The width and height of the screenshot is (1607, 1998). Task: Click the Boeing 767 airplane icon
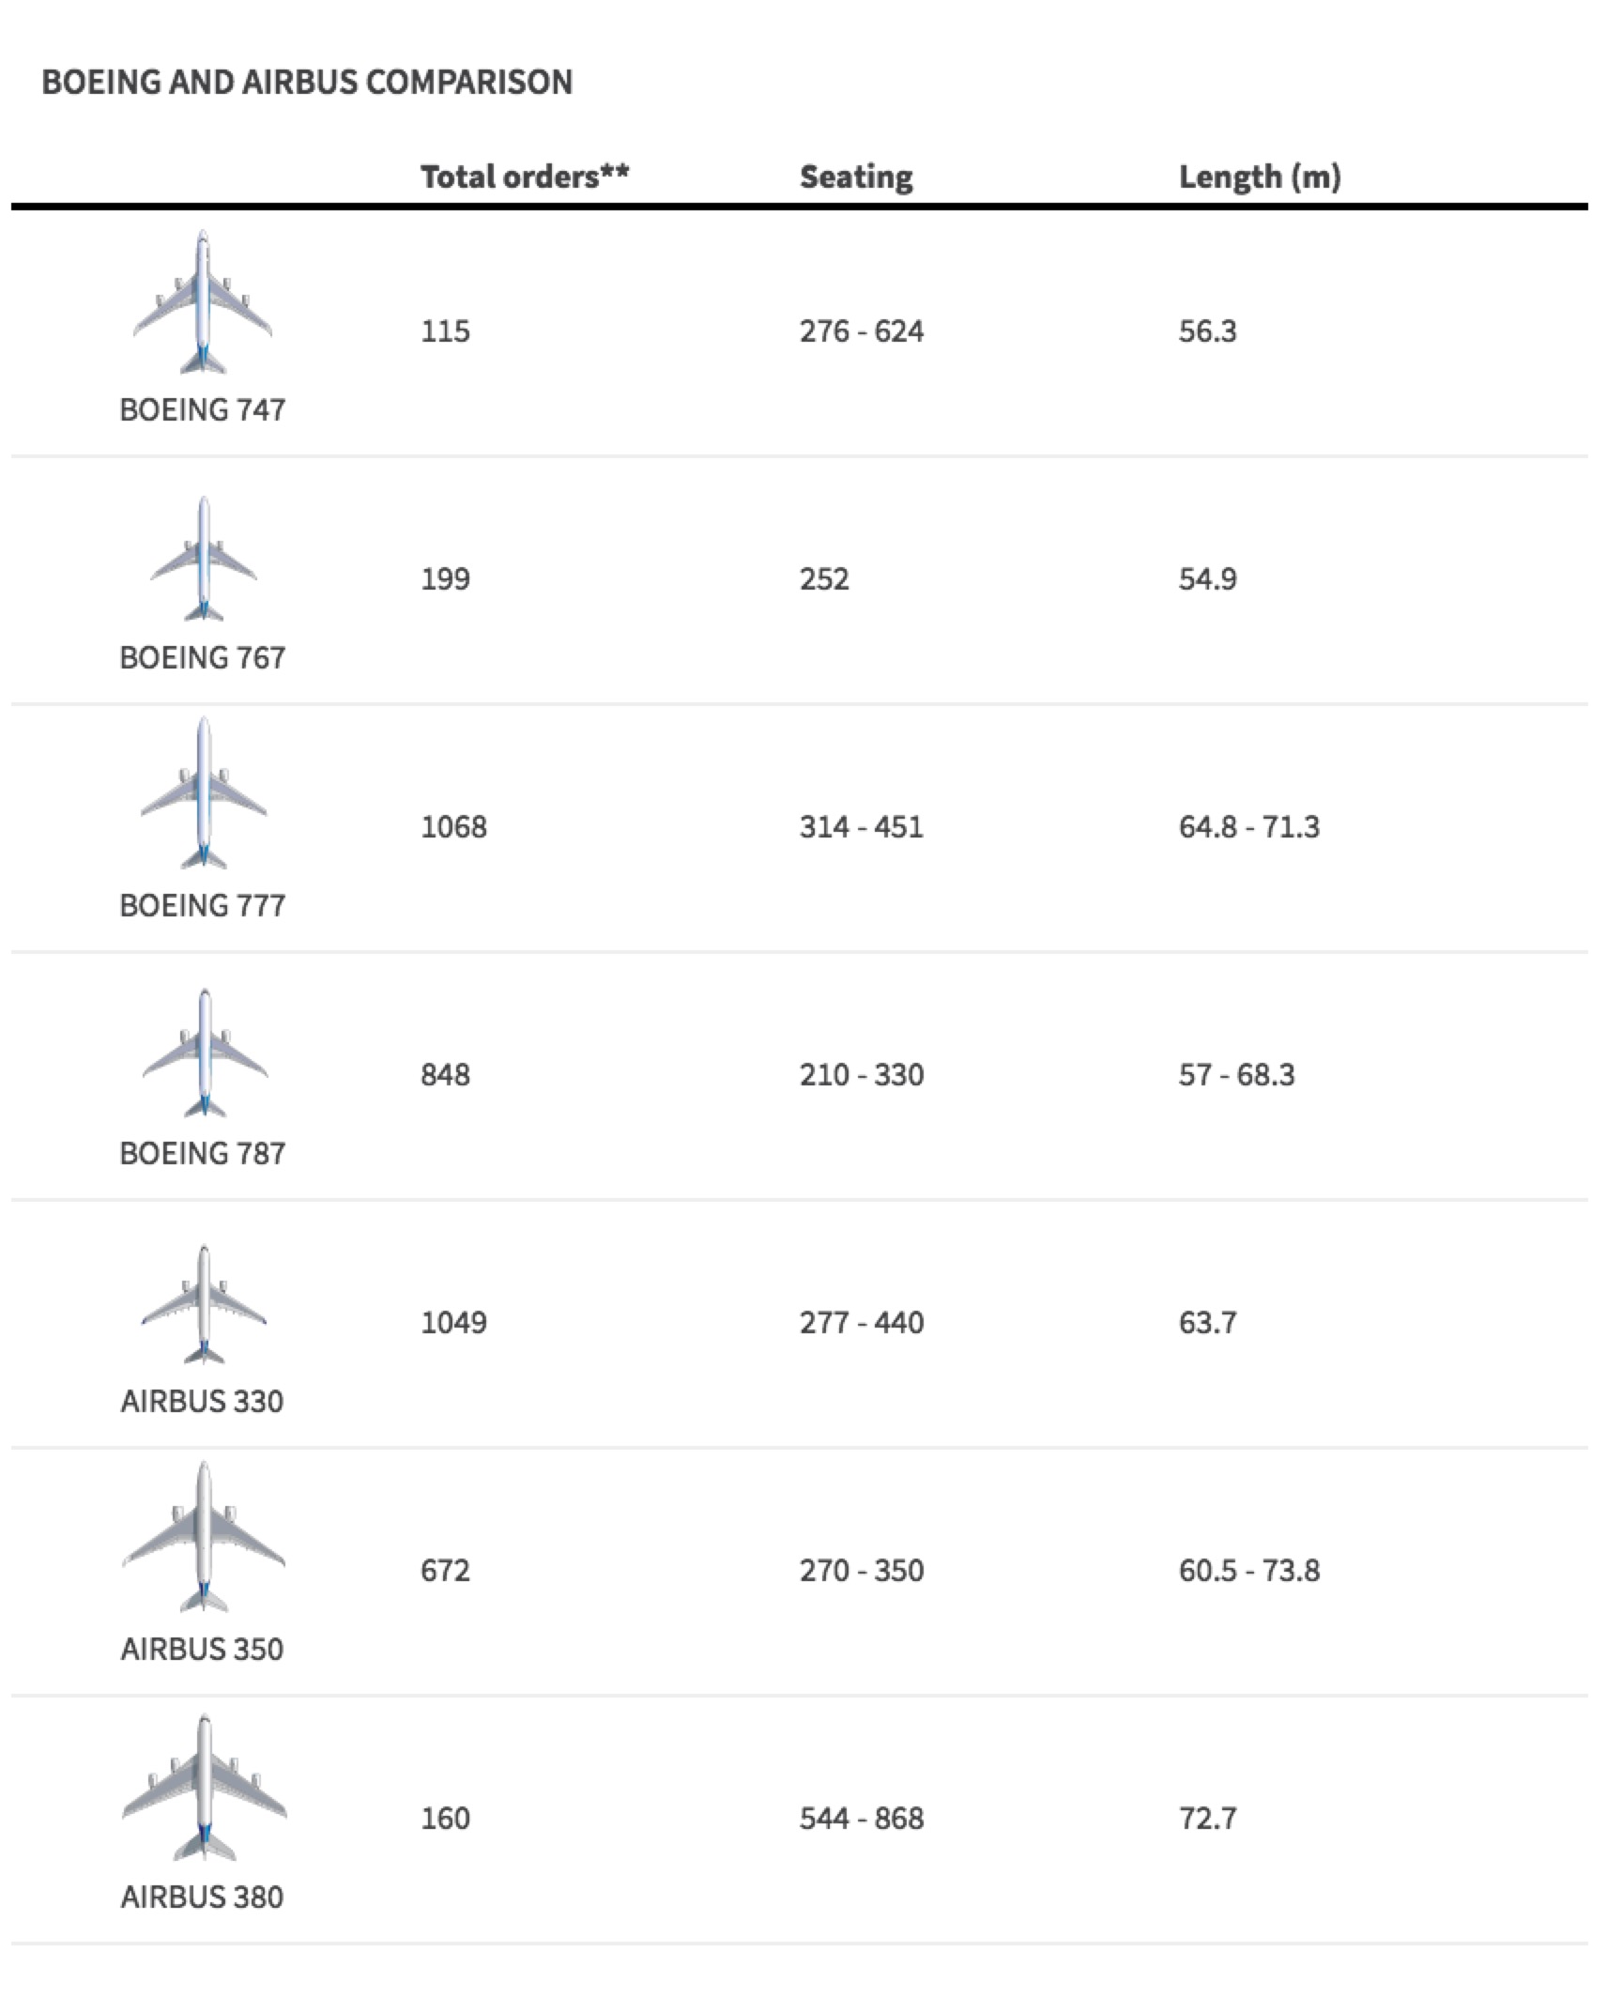[204, 560]
